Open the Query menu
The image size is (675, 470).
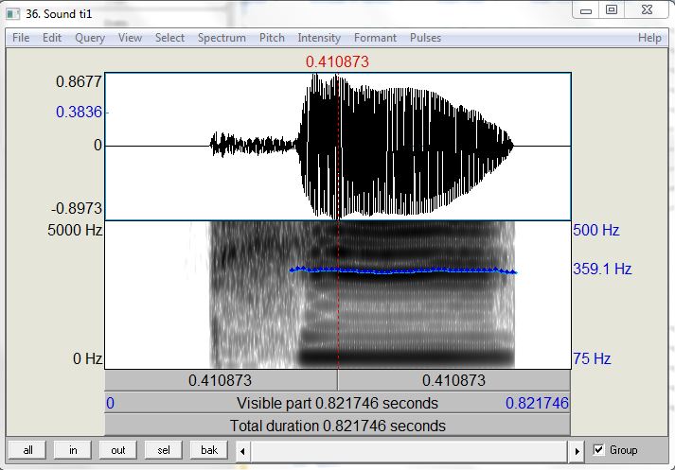click(90, 38)
